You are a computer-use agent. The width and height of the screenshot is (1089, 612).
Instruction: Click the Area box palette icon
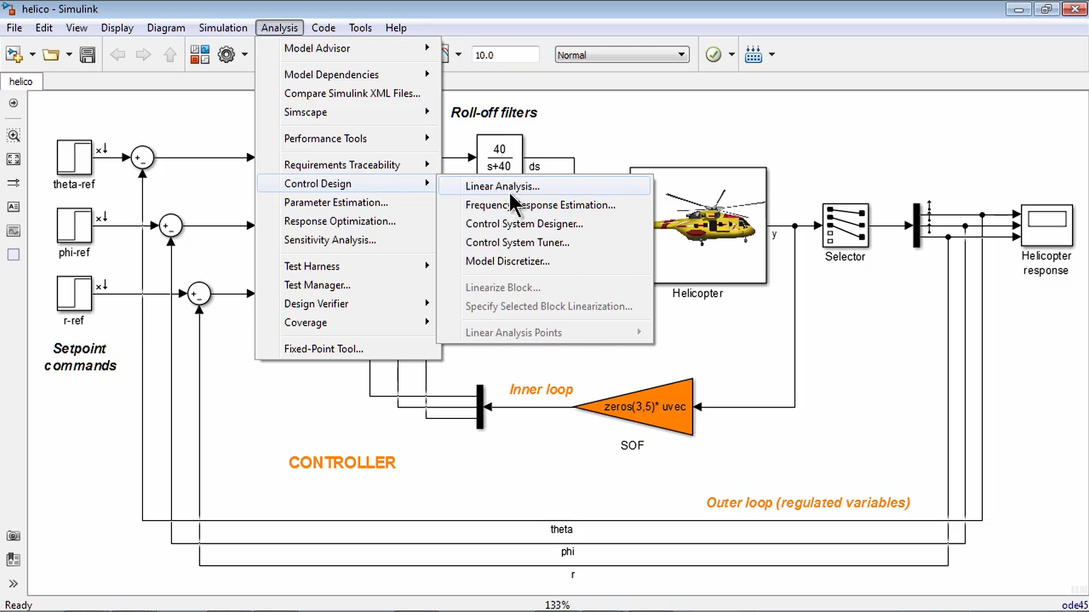(14, 254)
